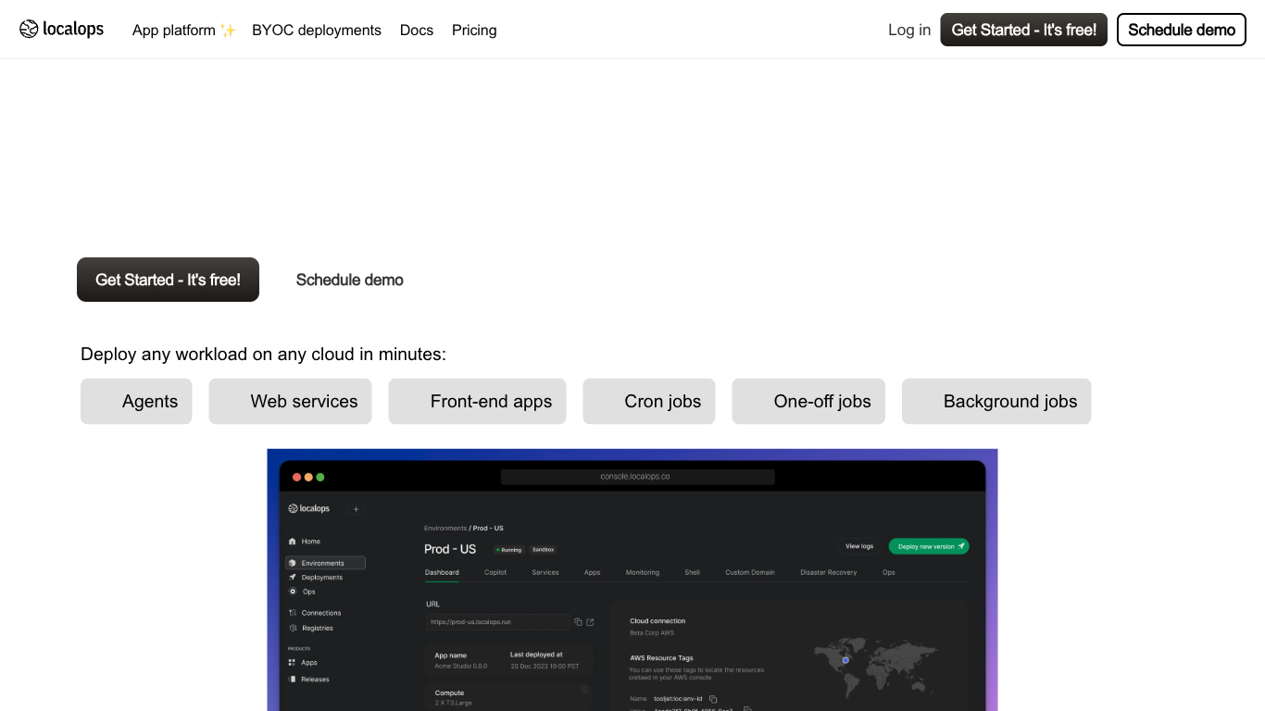Click the 'Deploy any workload on any cloud in minutes:' text
This screenshot has height=711, width=1265.
pos(263,355)
